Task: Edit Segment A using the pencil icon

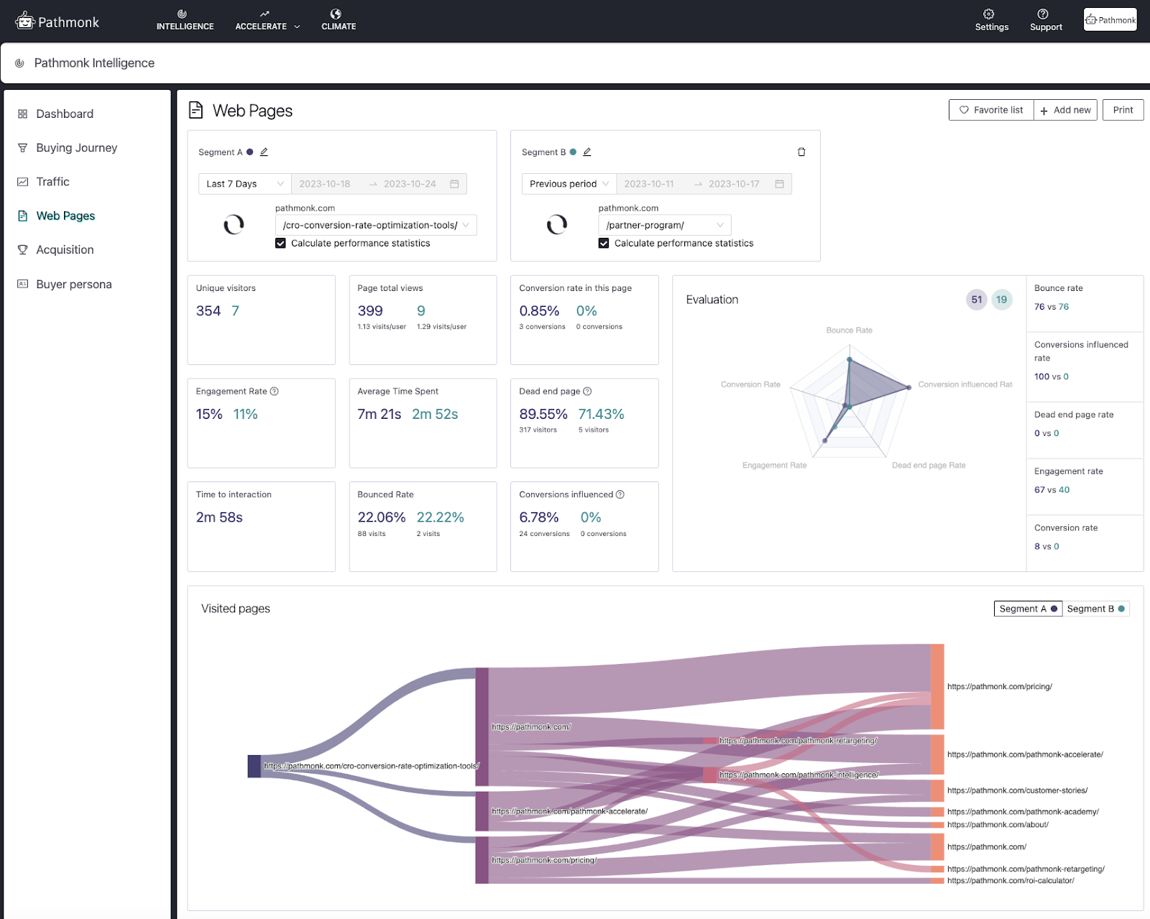Action: click(264, 152)
